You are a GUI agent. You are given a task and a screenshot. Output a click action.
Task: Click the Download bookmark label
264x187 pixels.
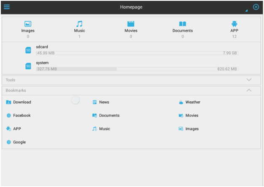(x=22, y=102)
